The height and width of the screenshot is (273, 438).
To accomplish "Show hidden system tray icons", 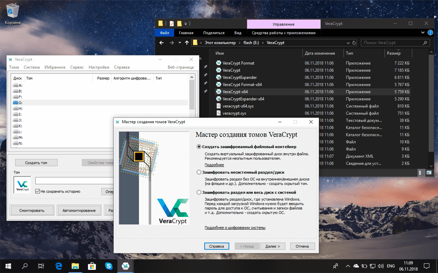I will coord(348,266).
